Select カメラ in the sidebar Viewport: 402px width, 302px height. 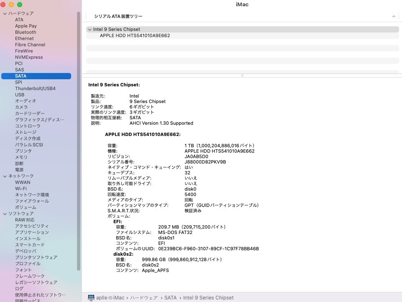(21, 107)
